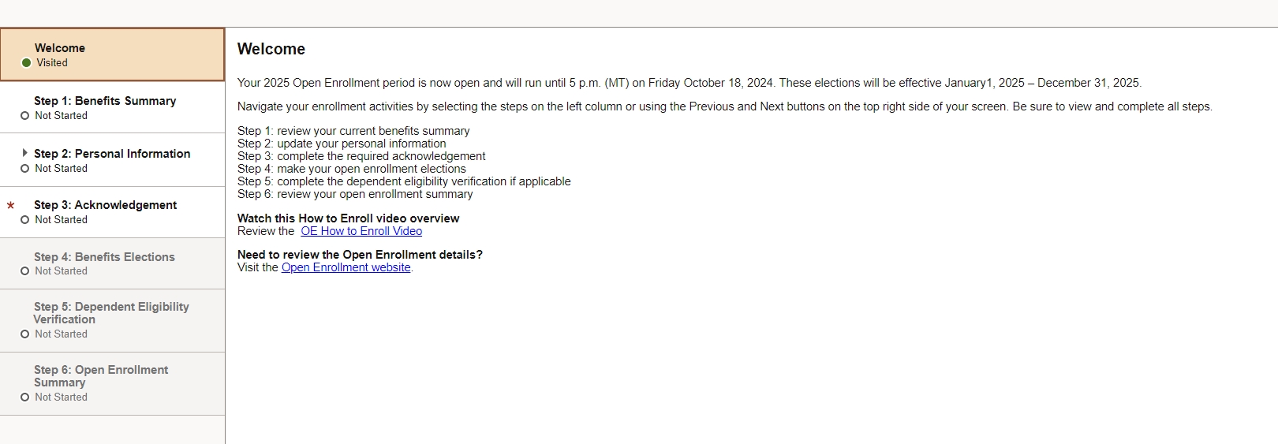Screen dimensions: 1278x444
Task: Click the Not Started circle for Step 4
Action: (x=25, y=271)
